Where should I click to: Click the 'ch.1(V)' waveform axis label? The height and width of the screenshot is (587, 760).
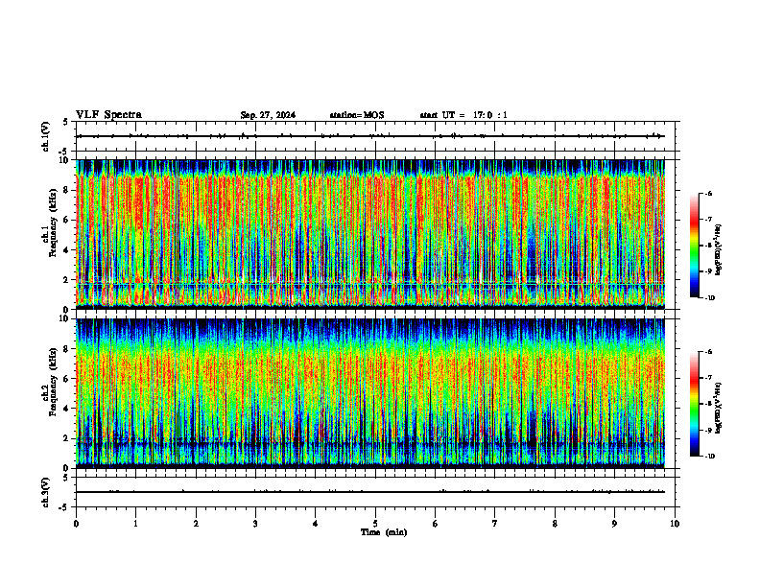pyautogui.click(x=45, y=136)
